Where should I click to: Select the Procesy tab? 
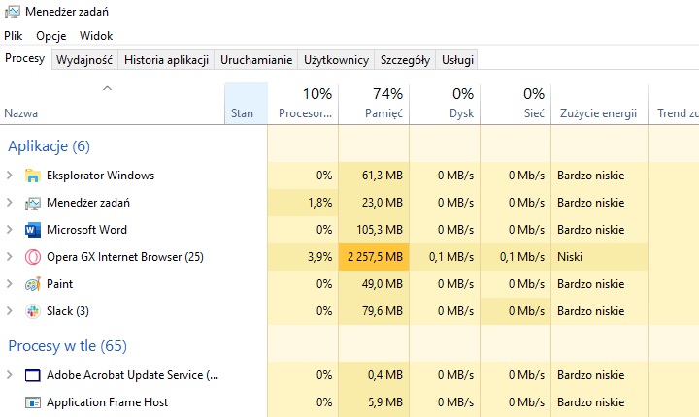(25, 58)
